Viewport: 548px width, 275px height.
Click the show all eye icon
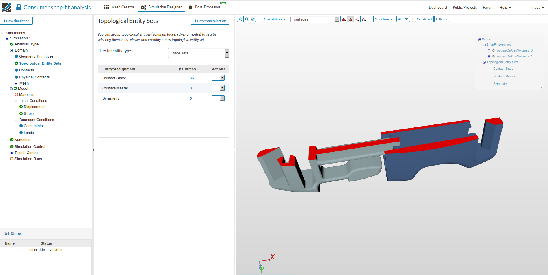pyautogui.click(x=406, y=19)
